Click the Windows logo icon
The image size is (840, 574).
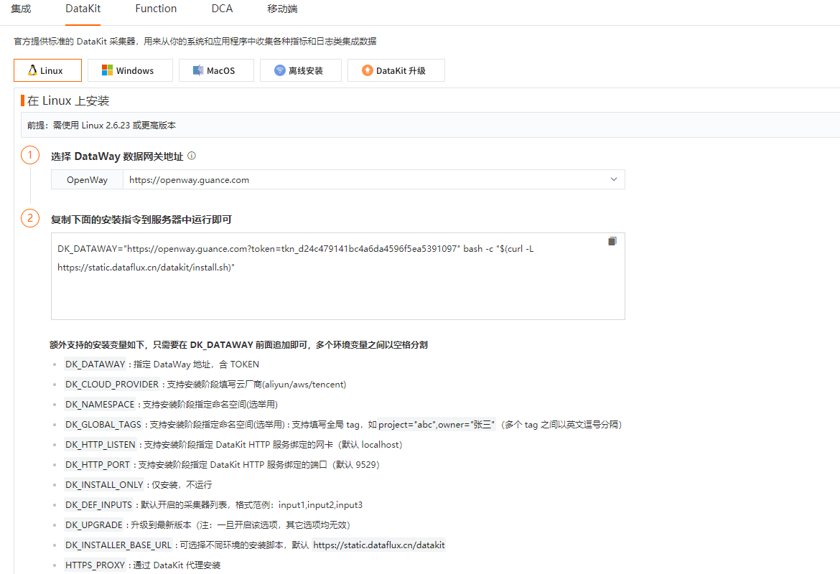pos(107,70)
